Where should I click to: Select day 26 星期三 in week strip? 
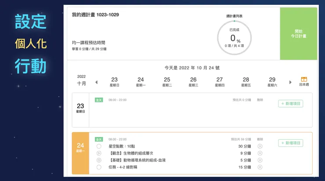click(193, 82)
